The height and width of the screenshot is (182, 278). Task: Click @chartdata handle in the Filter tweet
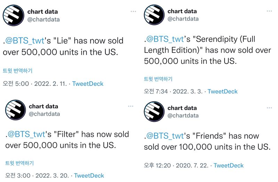pos(44,114)
